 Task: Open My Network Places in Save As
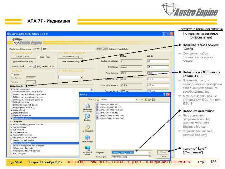[x=87, y=150]
